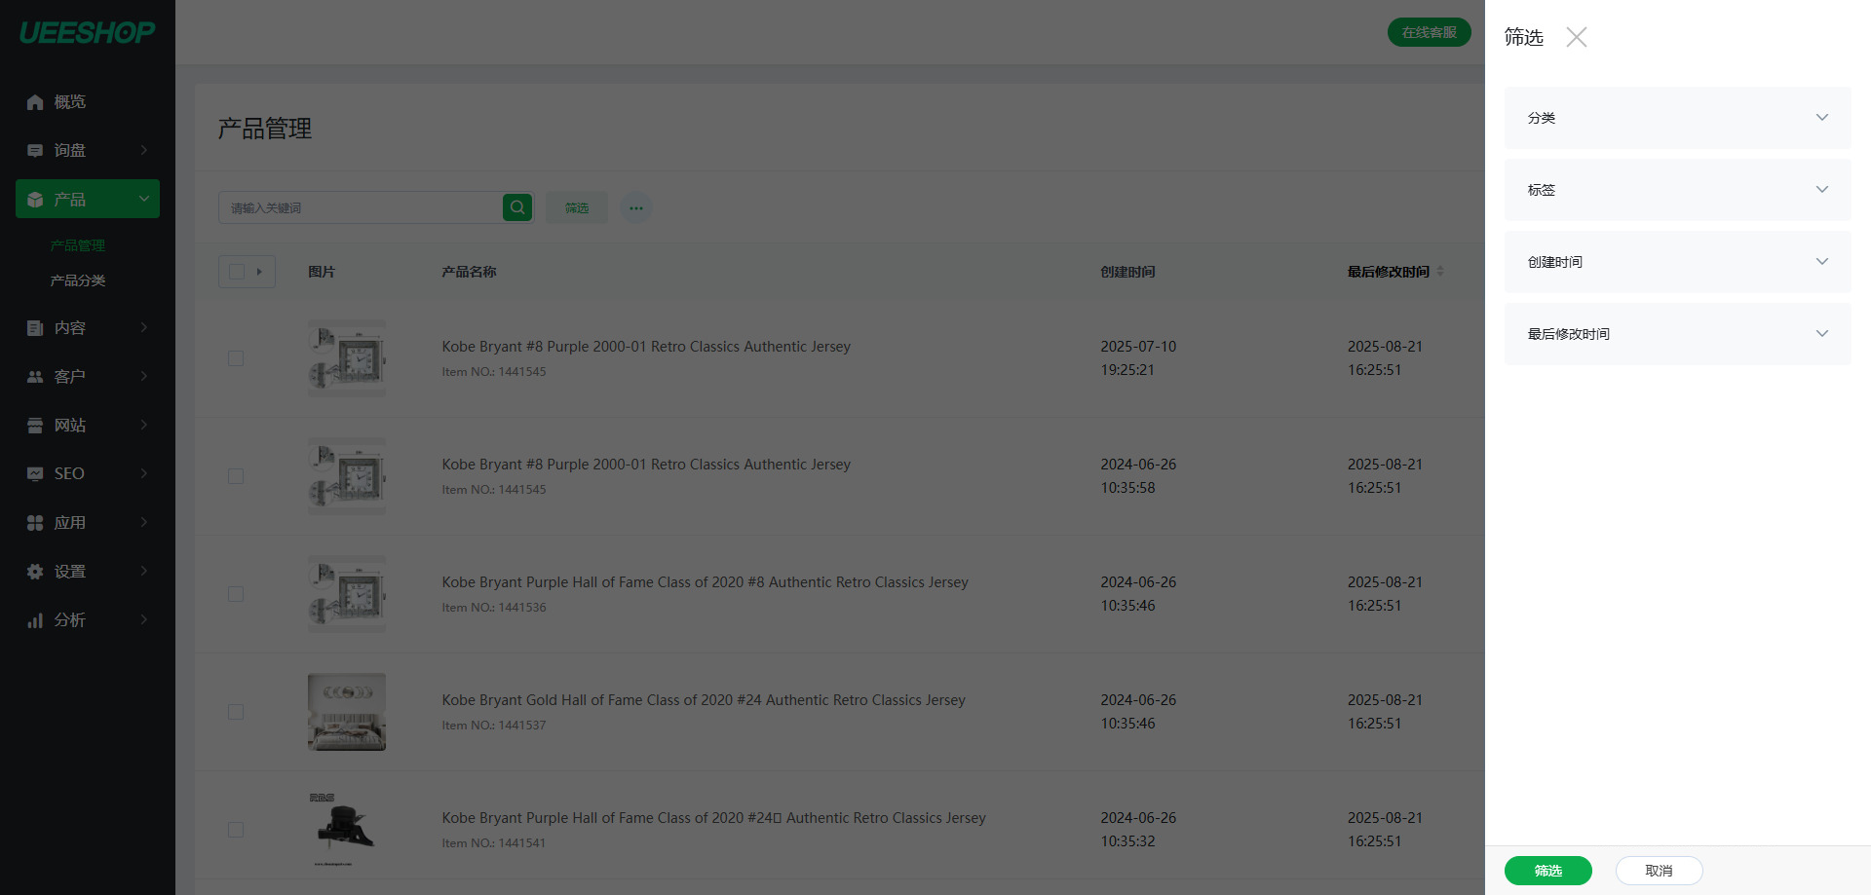Click the 网站 storefront icon

click(35, 426)
